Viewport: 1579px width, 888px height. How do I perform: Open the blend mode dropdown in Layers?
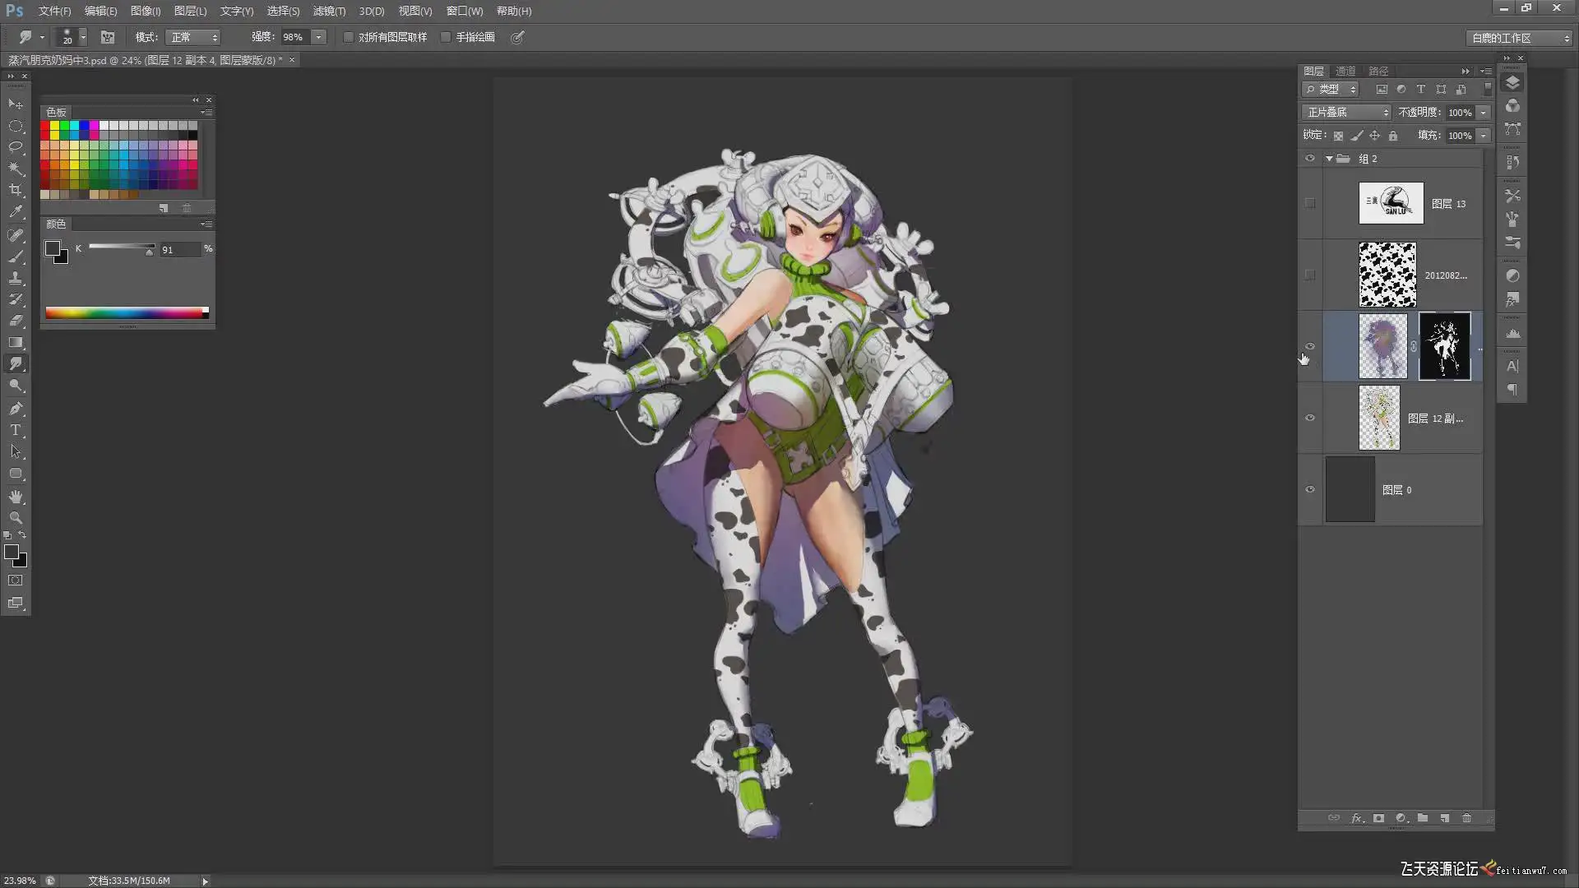1346,113
